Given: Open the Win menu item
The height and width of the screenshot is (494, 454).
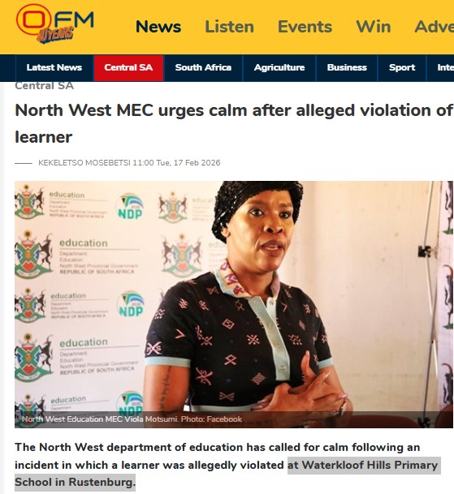Looking at the screenshot, I should 374,27.
